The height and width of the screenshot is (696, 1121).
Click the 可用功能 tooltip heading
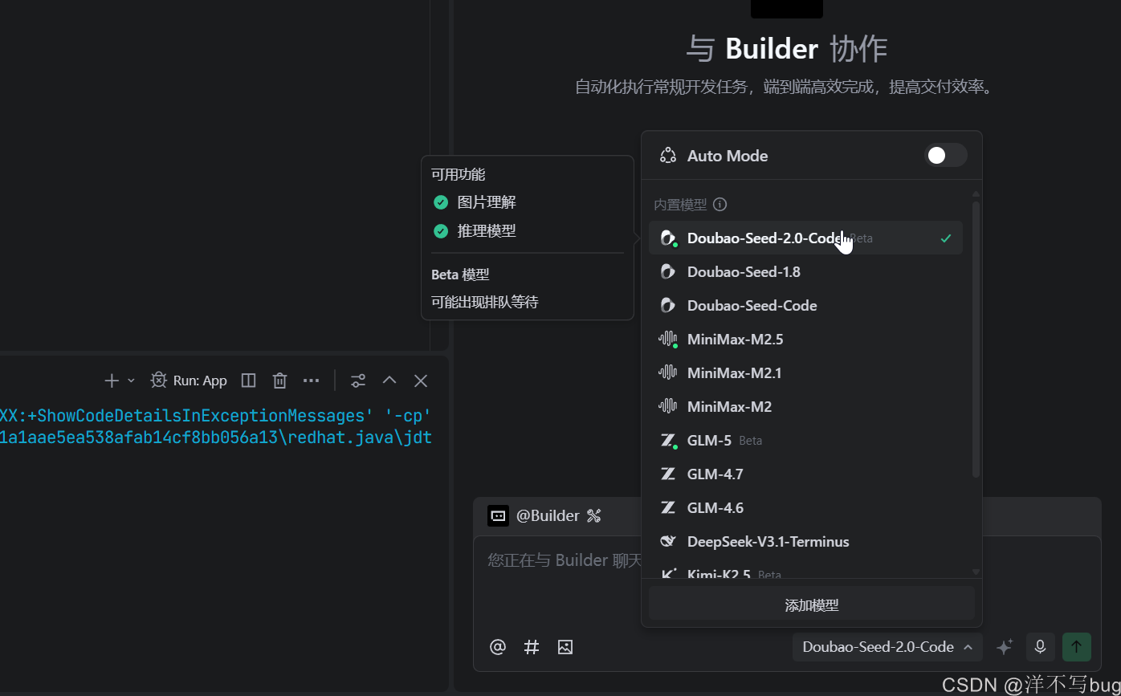point(459,174)
